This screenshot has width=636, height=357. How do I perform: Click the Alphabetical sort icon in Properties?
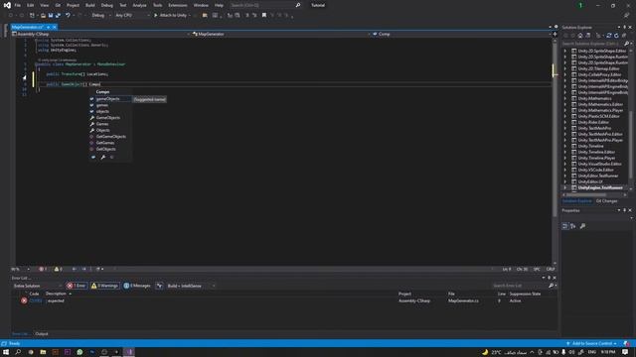coord(573,226)
